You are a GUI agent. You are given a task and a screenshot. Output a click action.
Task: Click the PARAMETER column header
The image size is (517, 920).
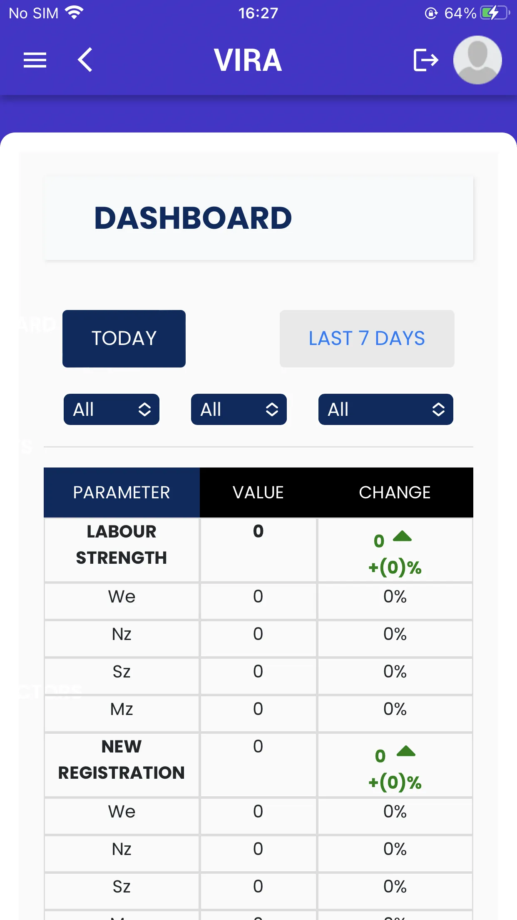pyautogui.click(x=122, y=492)
